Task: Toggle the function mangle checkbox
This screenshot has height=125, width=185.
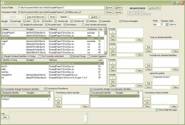Action: [x=43, y=21]
